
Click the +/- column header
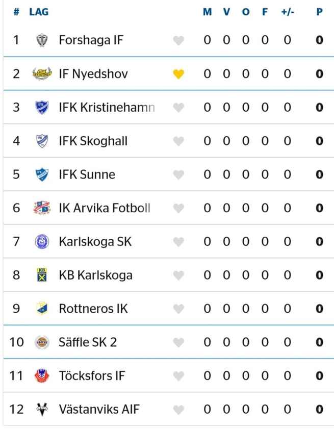pos(287,12)
